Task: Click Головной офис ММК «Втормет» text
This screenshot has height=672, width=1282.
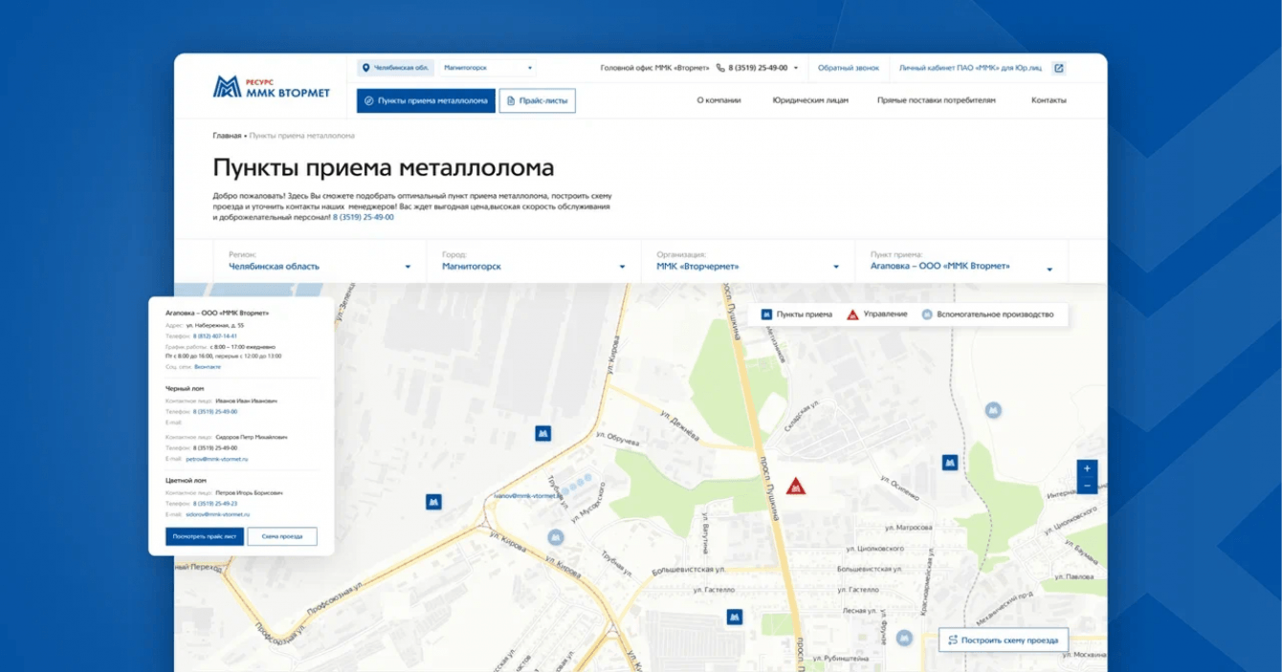Action: [654, 68]
